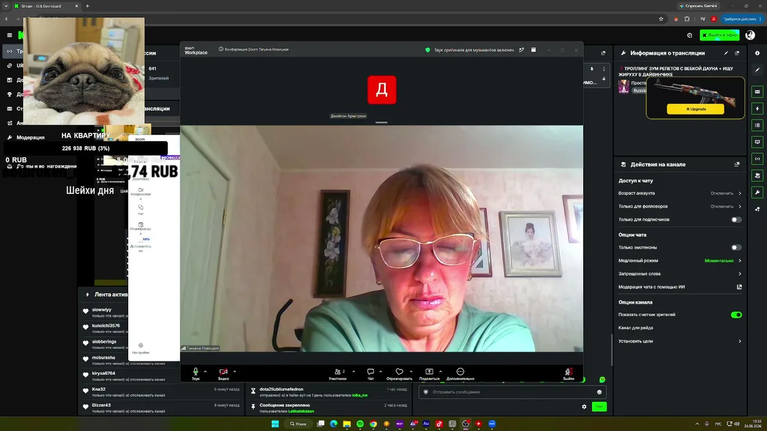Open Chrome from taskbar
The width and height of the screenshot is (767, 431).
click(x=373, y=424)
